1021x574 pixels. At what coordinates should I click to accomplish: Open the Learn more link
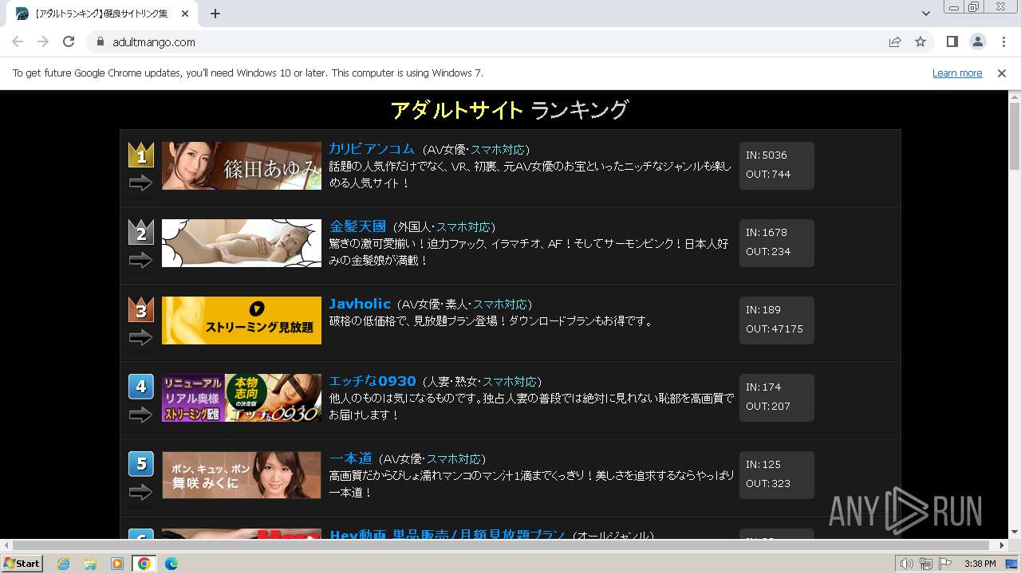pos(957,73)
